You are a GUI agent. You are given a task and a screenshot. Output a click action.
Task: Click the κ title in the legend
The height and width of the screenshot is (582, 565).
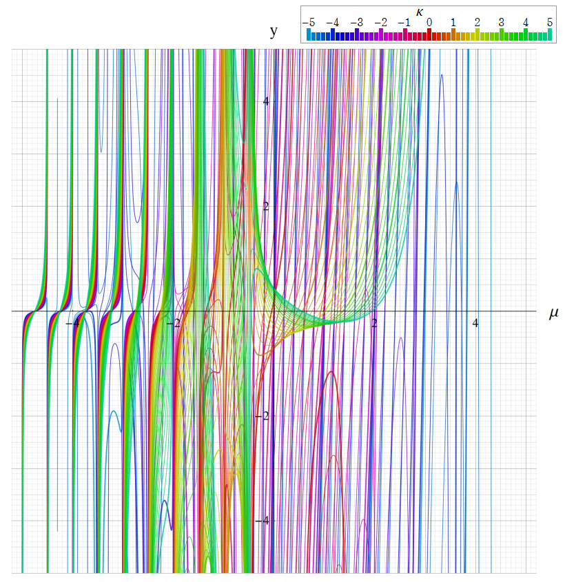(420, 10)
